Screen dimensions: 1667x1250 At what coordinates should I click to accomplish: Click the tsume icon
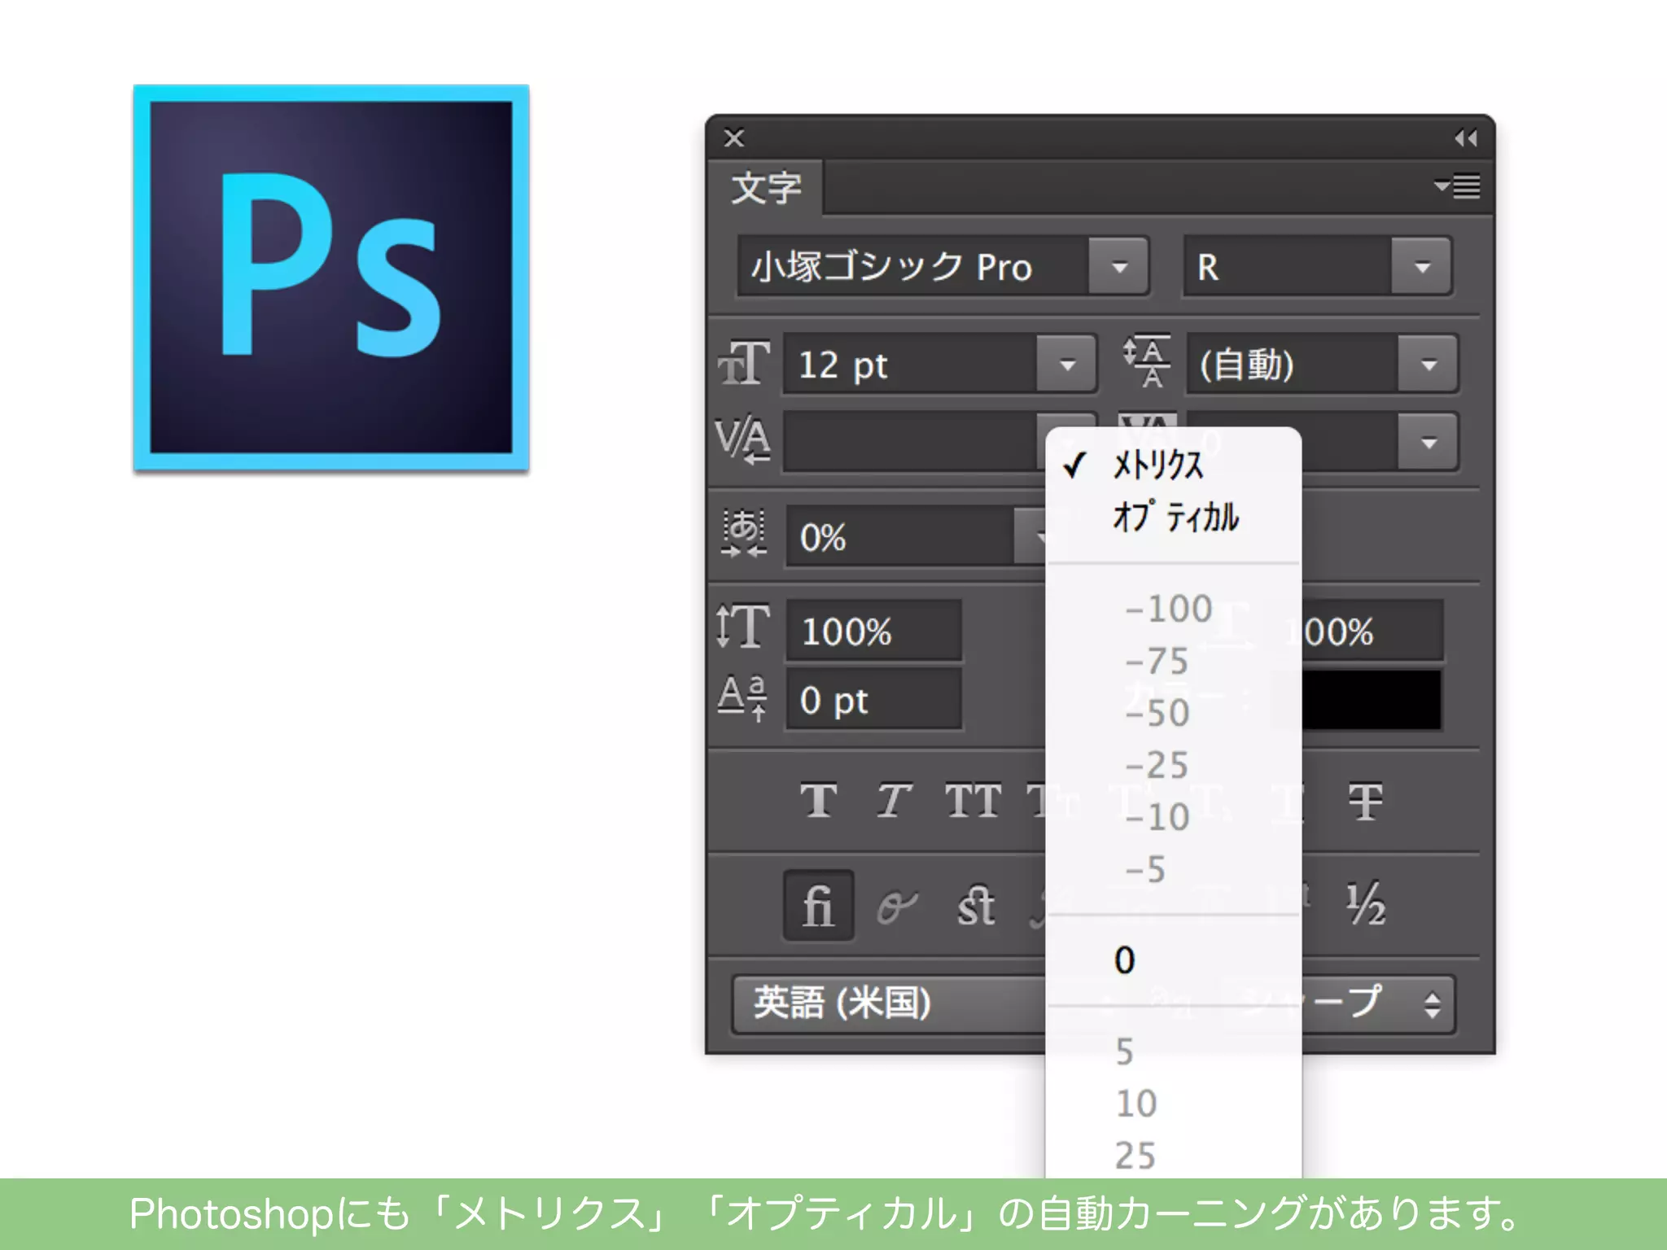pyautogui.click(x=744, y=533)
